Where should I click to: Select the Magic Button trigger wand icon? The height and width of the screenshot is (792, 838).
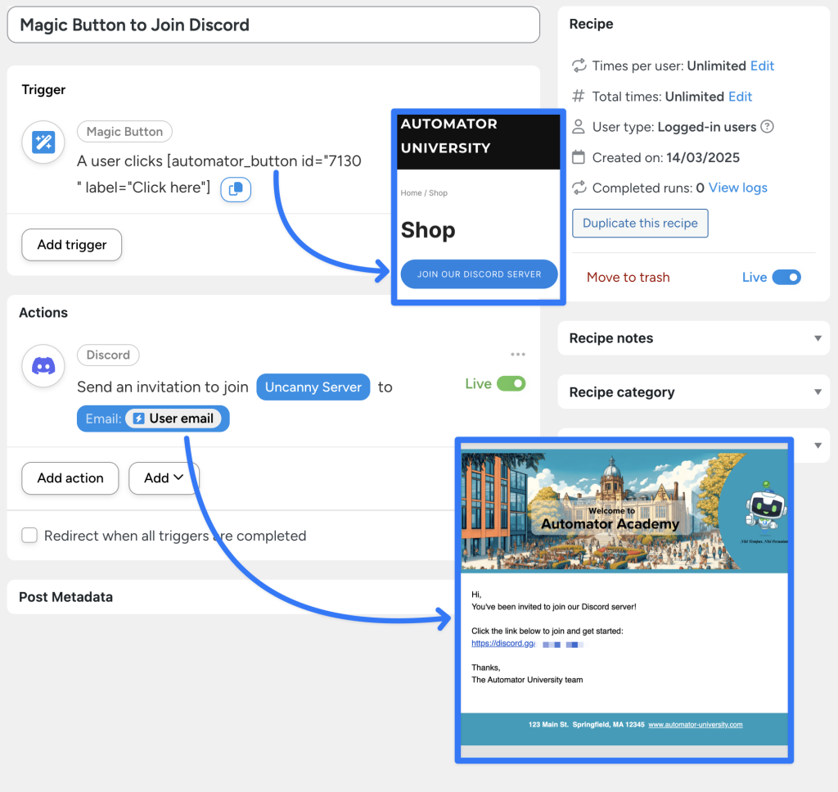[43, 142]
